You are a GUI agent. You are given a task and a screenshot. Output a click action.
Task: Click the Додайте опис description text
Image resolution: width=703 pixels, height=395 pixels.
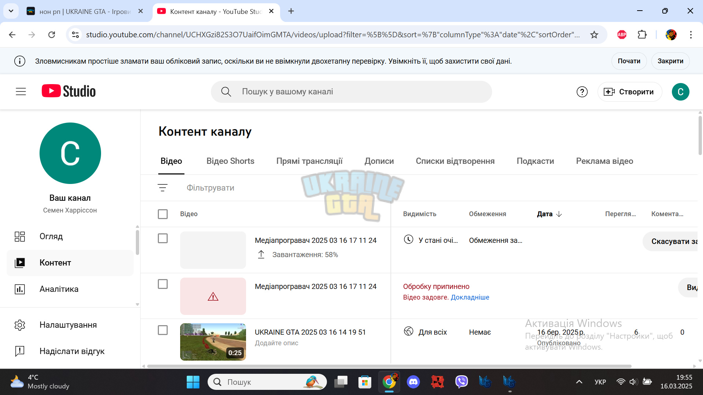tap(276, 343)
